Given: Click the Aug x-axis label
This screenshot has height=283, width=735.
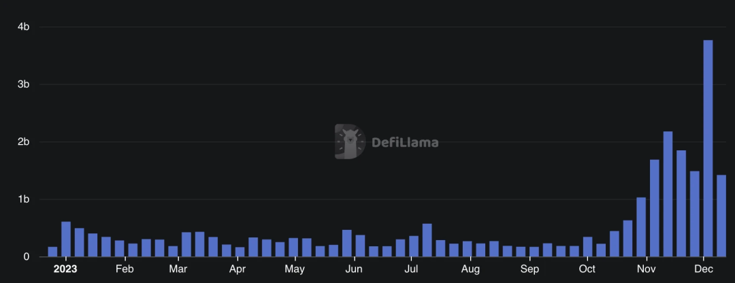Looking at the screenshot, I should pyautogui.click(x=470, y=269).
